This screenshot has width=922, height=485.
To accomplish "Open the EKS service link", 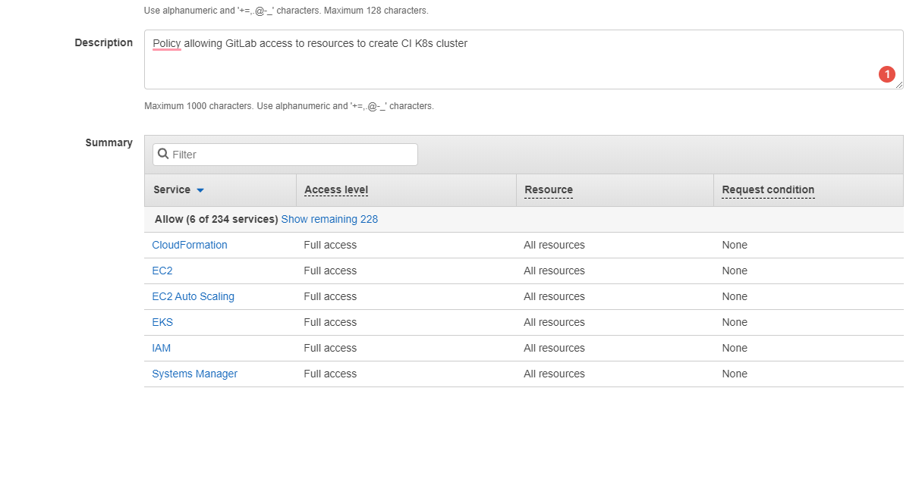I will (x=162, y=322).
